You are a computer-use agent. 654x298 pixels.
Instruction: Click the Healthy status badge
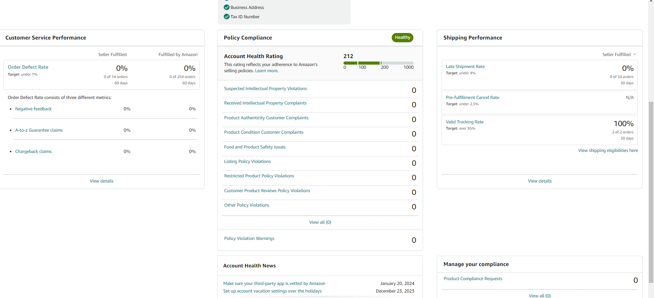(x=402, y=37)
